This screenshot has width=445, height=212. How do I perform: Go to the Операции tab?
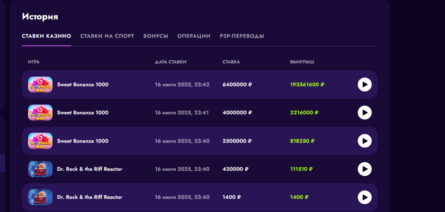click(x=194, y=36)
